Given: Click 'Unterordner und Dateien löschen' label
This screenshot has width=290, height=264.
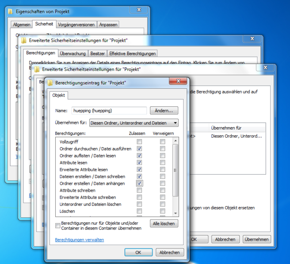Looking at the screenshot, I should [x=90, y=204].
